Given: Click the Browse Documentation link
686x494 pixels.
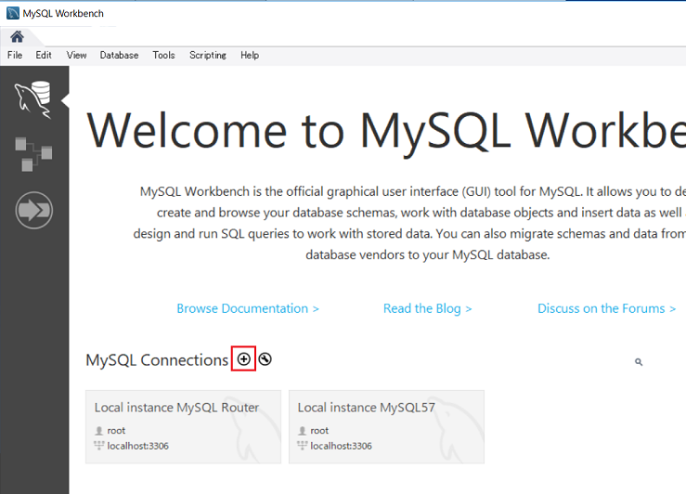Looking at the screenshot, I should tap(248, 308).
